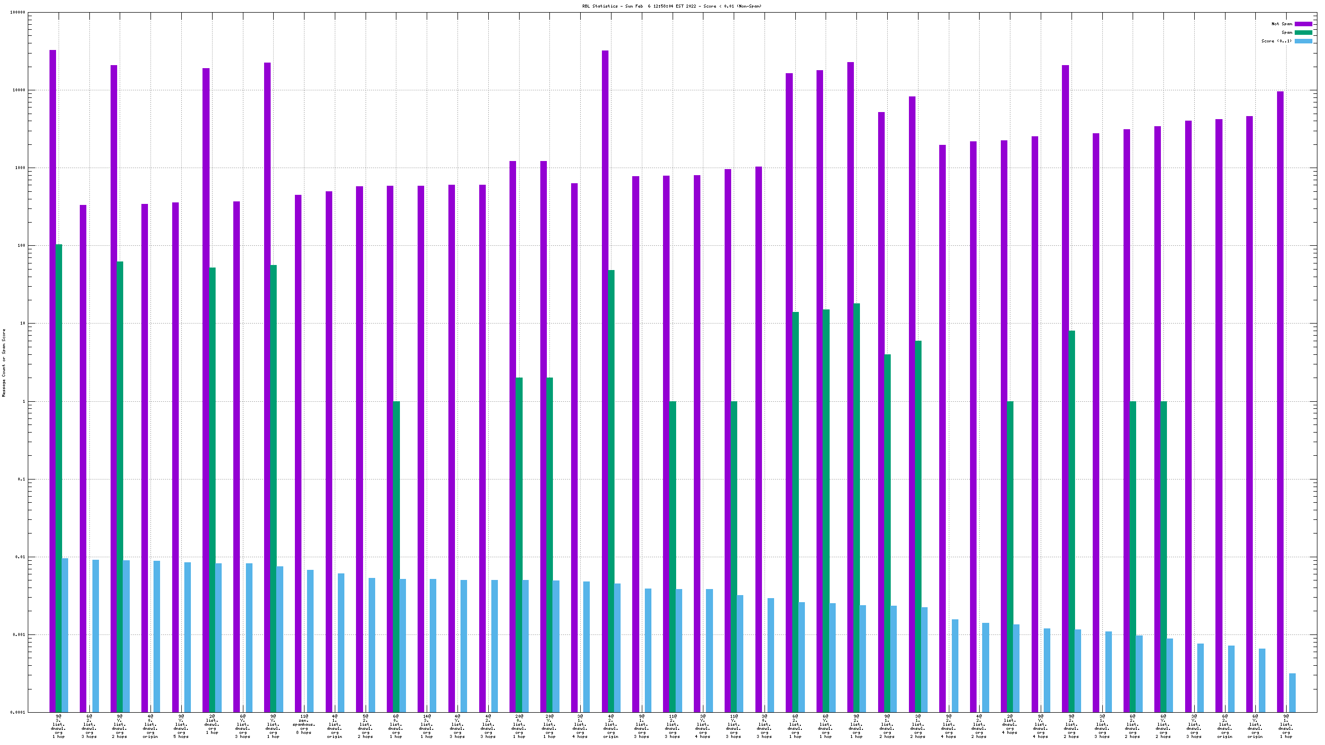
Task: Click the 5@ 2.list.dnswl.org 2 hops label
Action: [x=365, y=726]
